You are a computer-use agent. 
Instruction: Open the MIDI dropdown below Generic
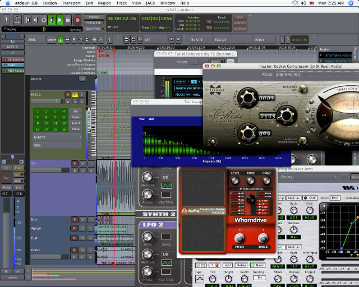pyautogui.click(x=57, y=145)
